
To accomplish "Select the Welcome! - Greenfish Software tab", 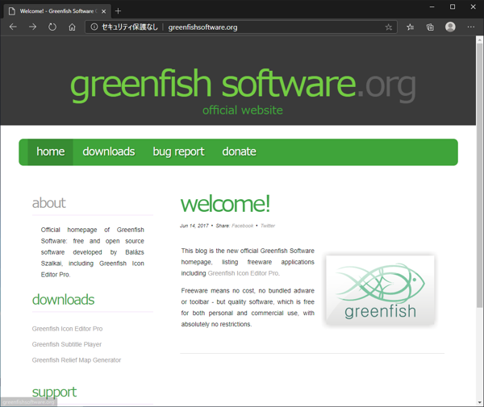I will 57,11.
